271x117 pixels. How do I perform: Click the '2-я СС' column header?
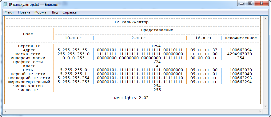click(x=139, y=38)
